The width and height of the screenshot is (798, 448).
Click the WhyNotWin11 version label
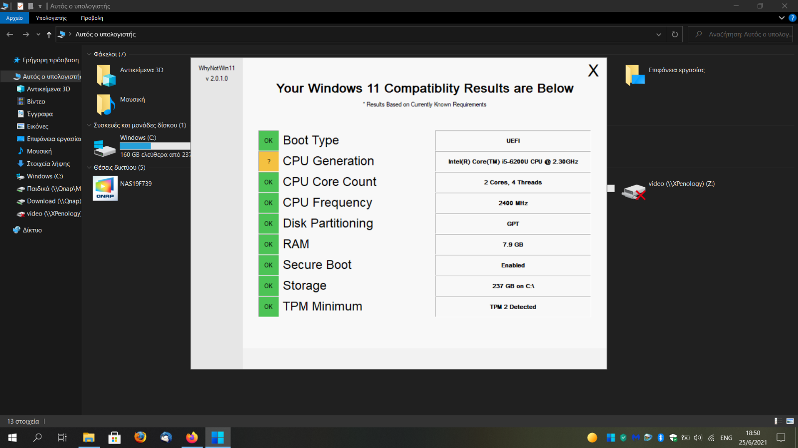click(216, 73)
